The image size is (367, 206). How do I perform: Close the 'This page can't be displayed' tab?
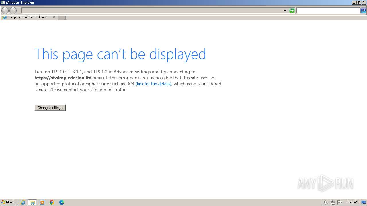click(54, 17)
